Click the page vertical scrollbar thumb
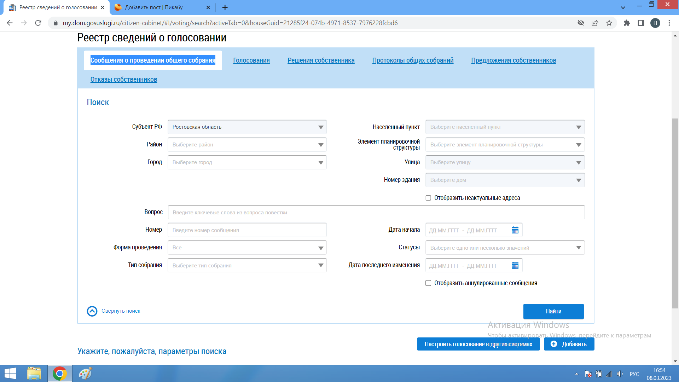This screenshot has height=382, width=679. click(675, 214)
